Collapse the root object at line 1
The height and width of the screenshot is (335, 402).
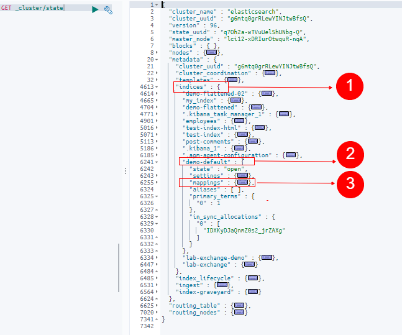click(157, 5)
